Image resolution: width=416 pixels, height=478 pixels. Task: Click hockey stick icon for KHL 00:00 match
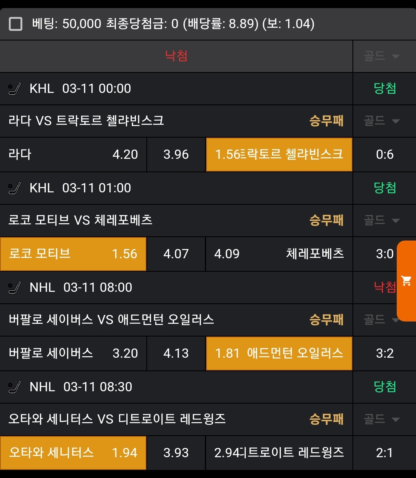(x=15, y=89)
